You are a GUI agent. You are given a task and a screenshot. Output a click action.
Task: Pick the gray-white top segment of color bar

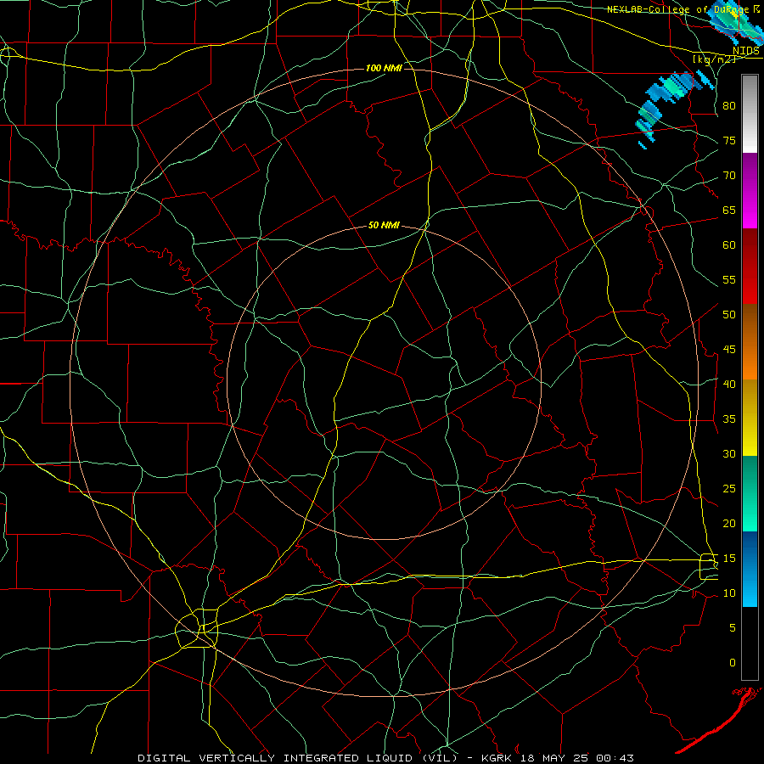(750, 114)
